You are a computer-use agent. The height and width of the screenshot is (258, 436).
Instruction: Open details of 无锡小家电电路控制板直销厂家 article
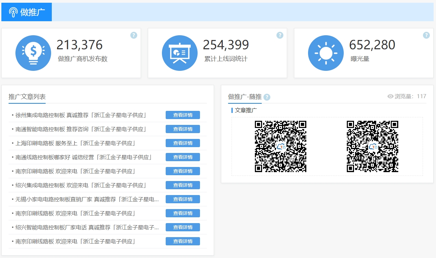(182, 199)
